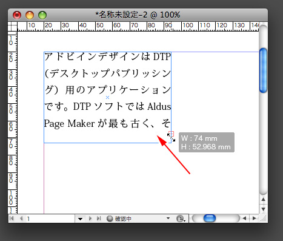Open the document status icon menu

(181, 219)
